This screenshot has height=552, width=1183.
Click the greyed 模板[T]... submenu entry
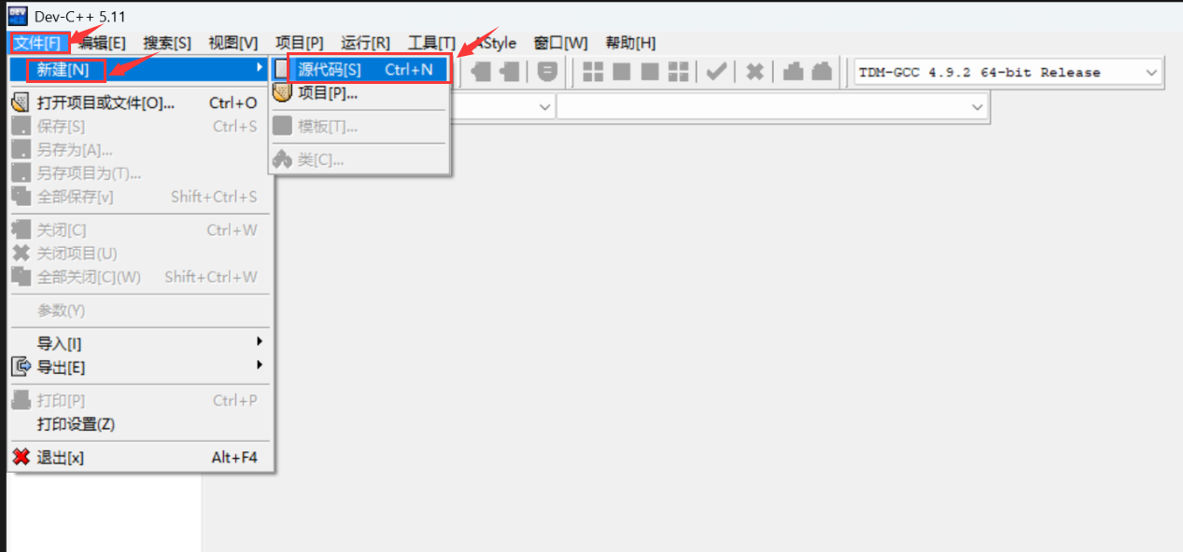click(x=360, y=126)
